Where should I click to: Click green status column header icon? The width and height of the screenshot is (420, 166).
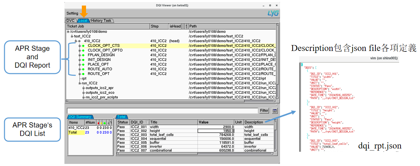coord(104,123)
